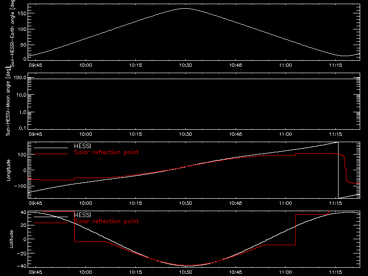Click the 100 tick on Sun-HESSI-Earth angle axis
Image resolution: width=368 pixels, height=276 pixels.
tap(23, 29)
